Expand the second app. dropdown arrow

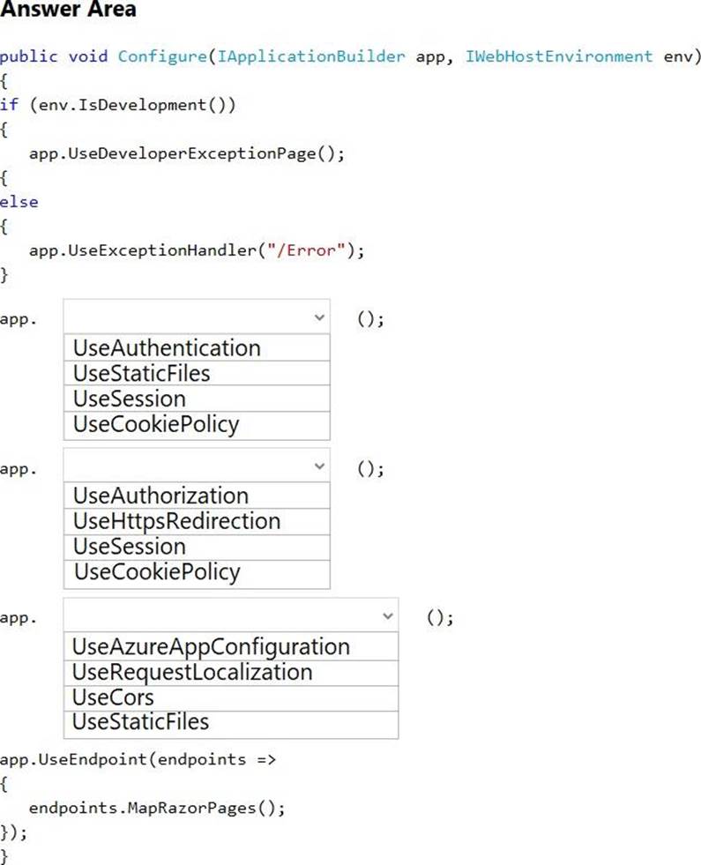(319, 466)
